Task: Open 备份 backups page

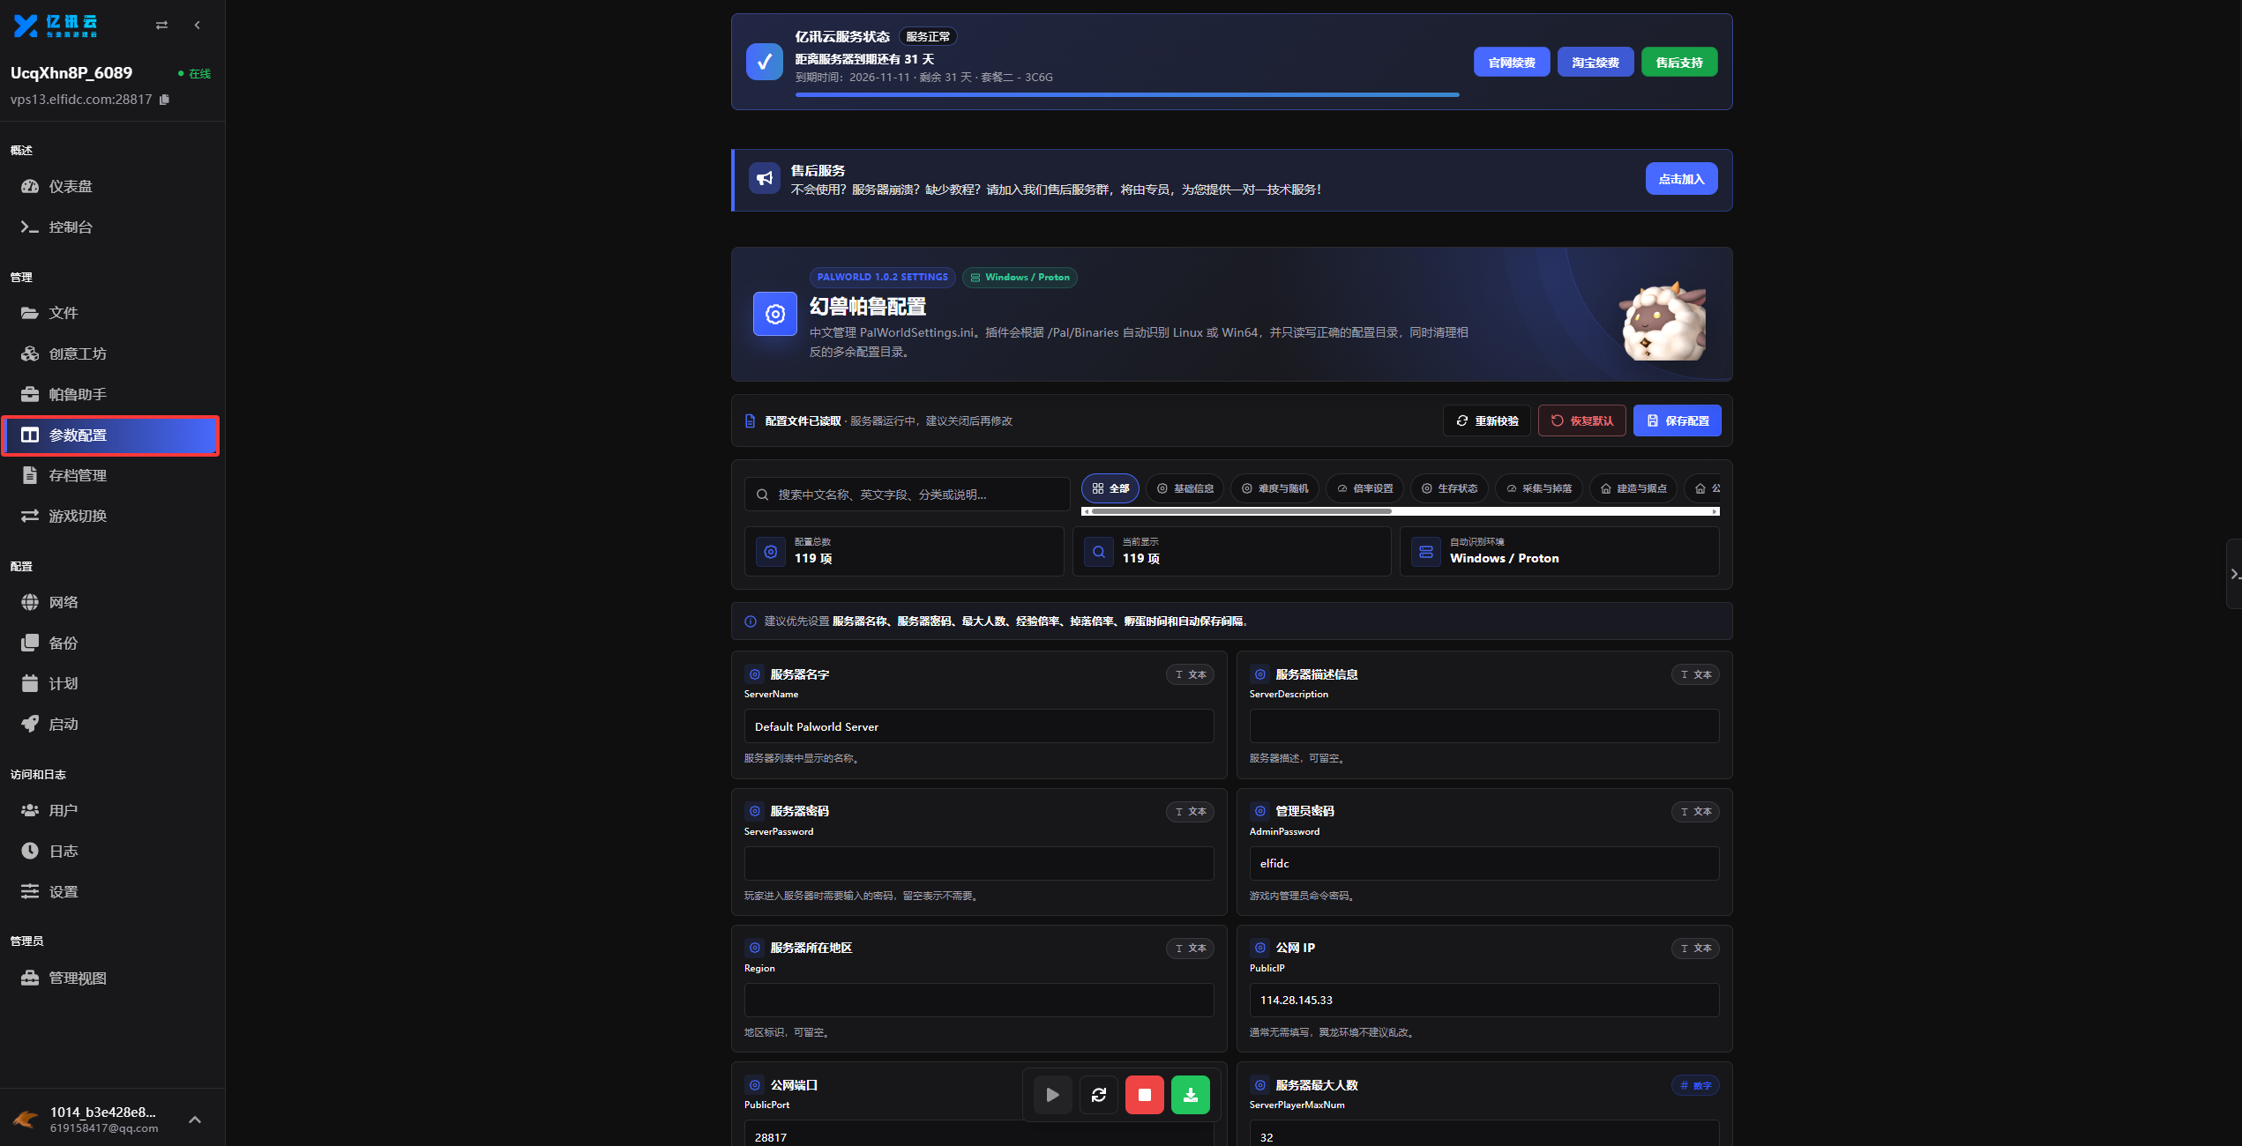Action: 110,643
